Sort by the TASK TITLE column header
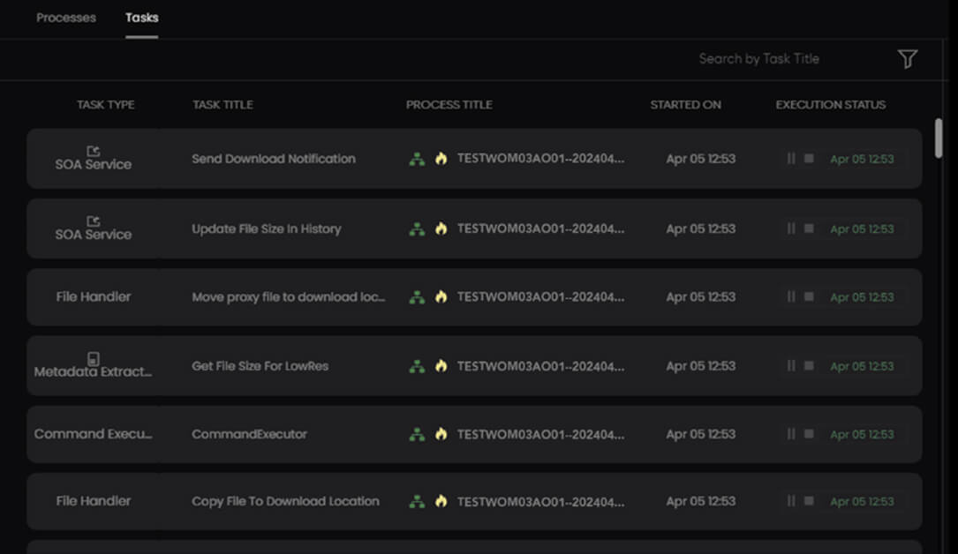Image resolution: width=958 pixels, height=554 pixels. (x=223, y=105)
